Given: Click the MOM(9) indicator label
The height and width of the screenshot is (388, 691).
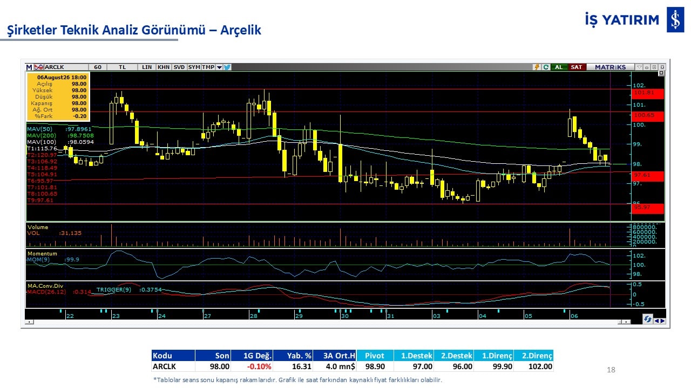Looking at the screenshot, I should point(53,259).
